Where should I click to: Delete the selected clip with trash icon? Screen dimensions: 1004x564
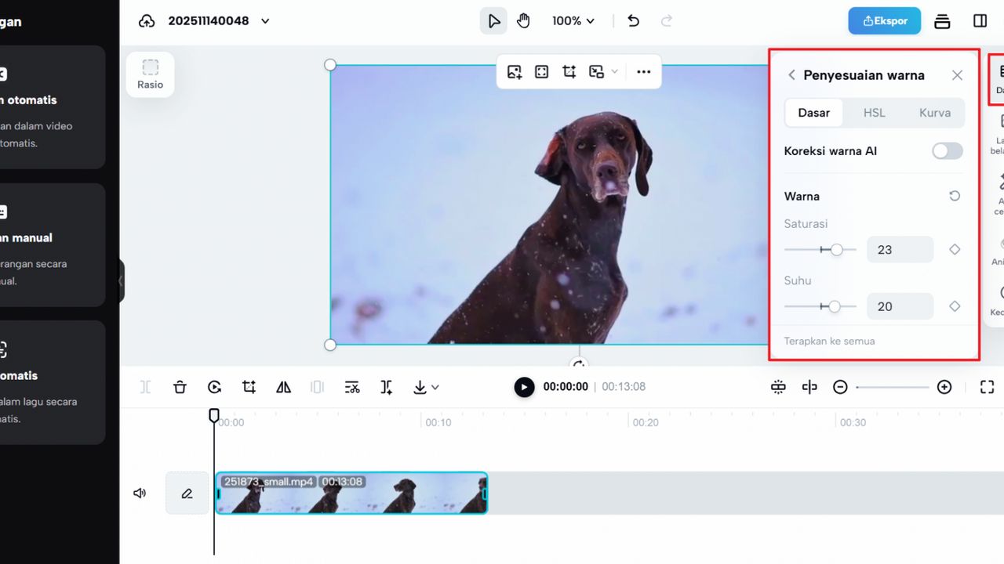coord(180,387)
